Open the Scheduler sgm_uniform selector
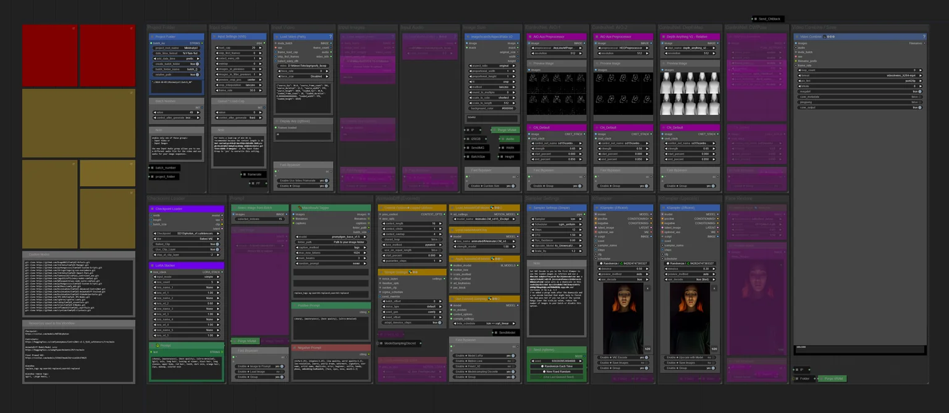This screenshot has height=413, width=949. pyautogui.click(x=557, y=224)
